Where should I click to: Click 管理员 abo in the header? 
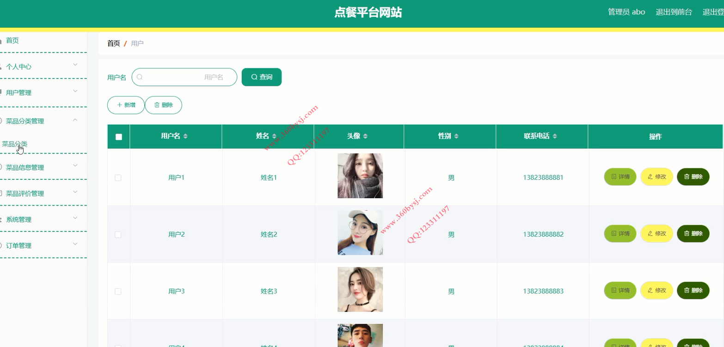coord(626,12)
